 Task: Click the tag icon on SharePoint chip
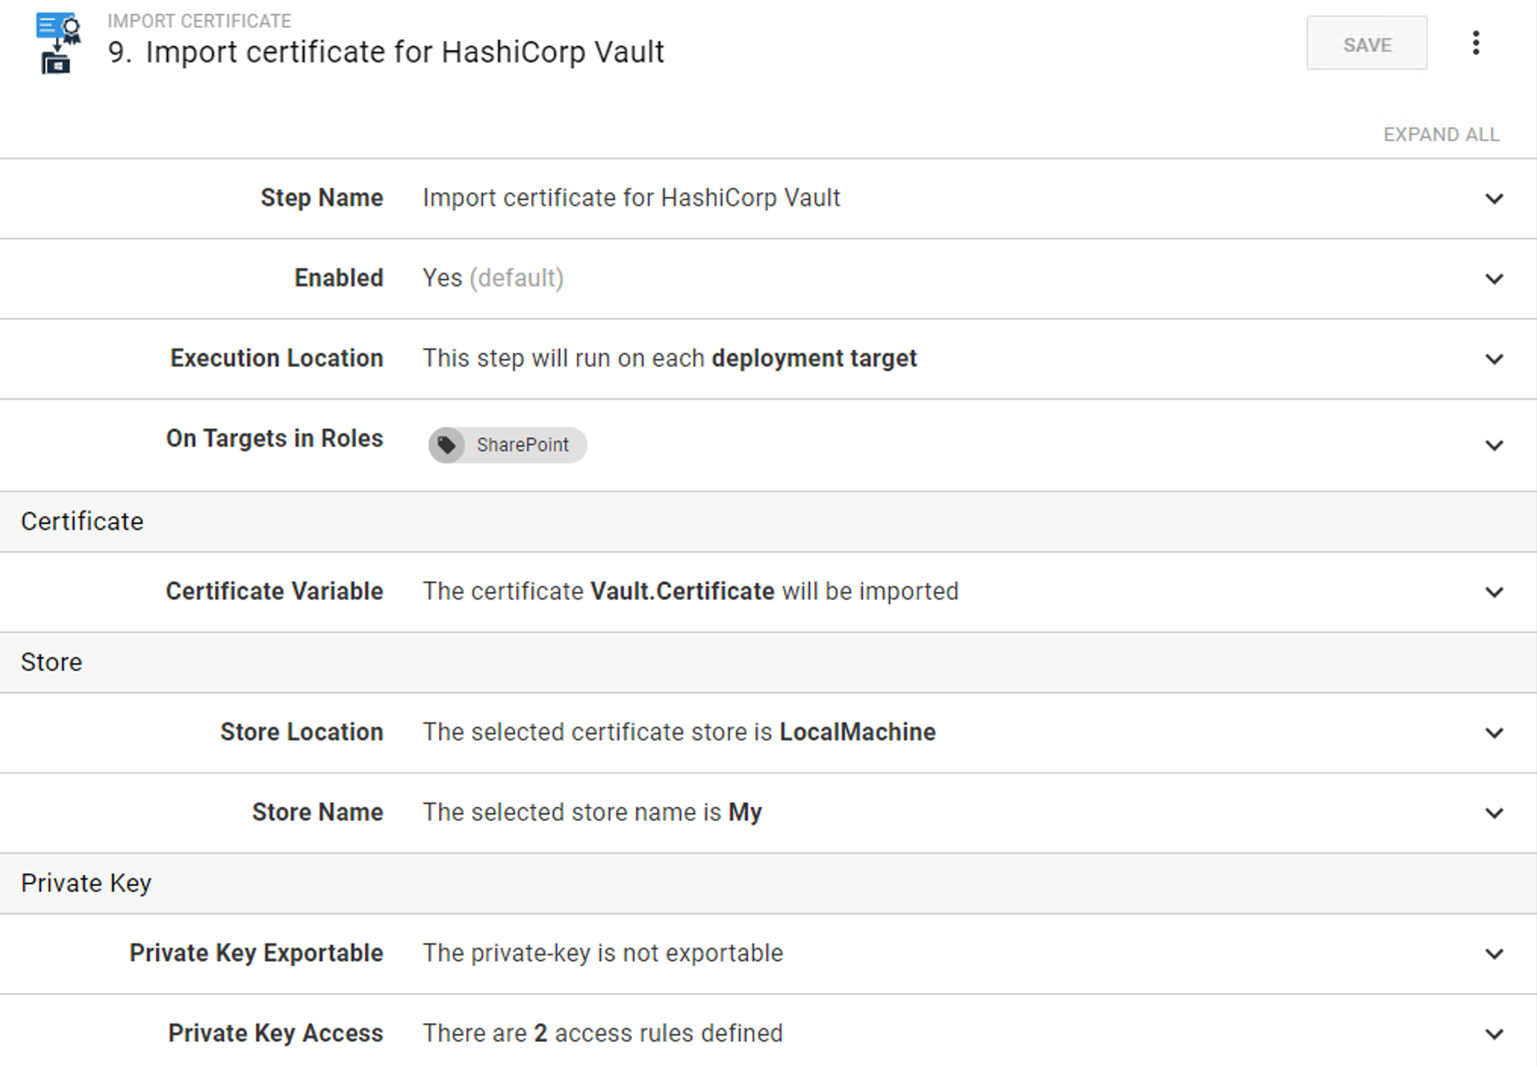[447, 444]
